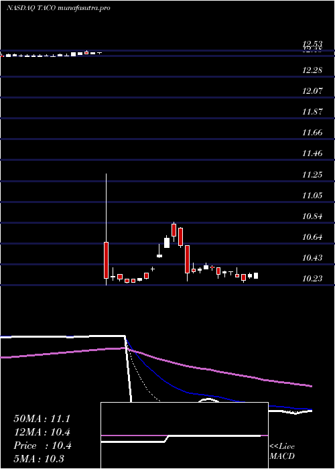Click the NASDAQ TACO munafasutra.pro title text
This screenshot has height=469, width=335.
pyautogui.click(x=58, y=8)
